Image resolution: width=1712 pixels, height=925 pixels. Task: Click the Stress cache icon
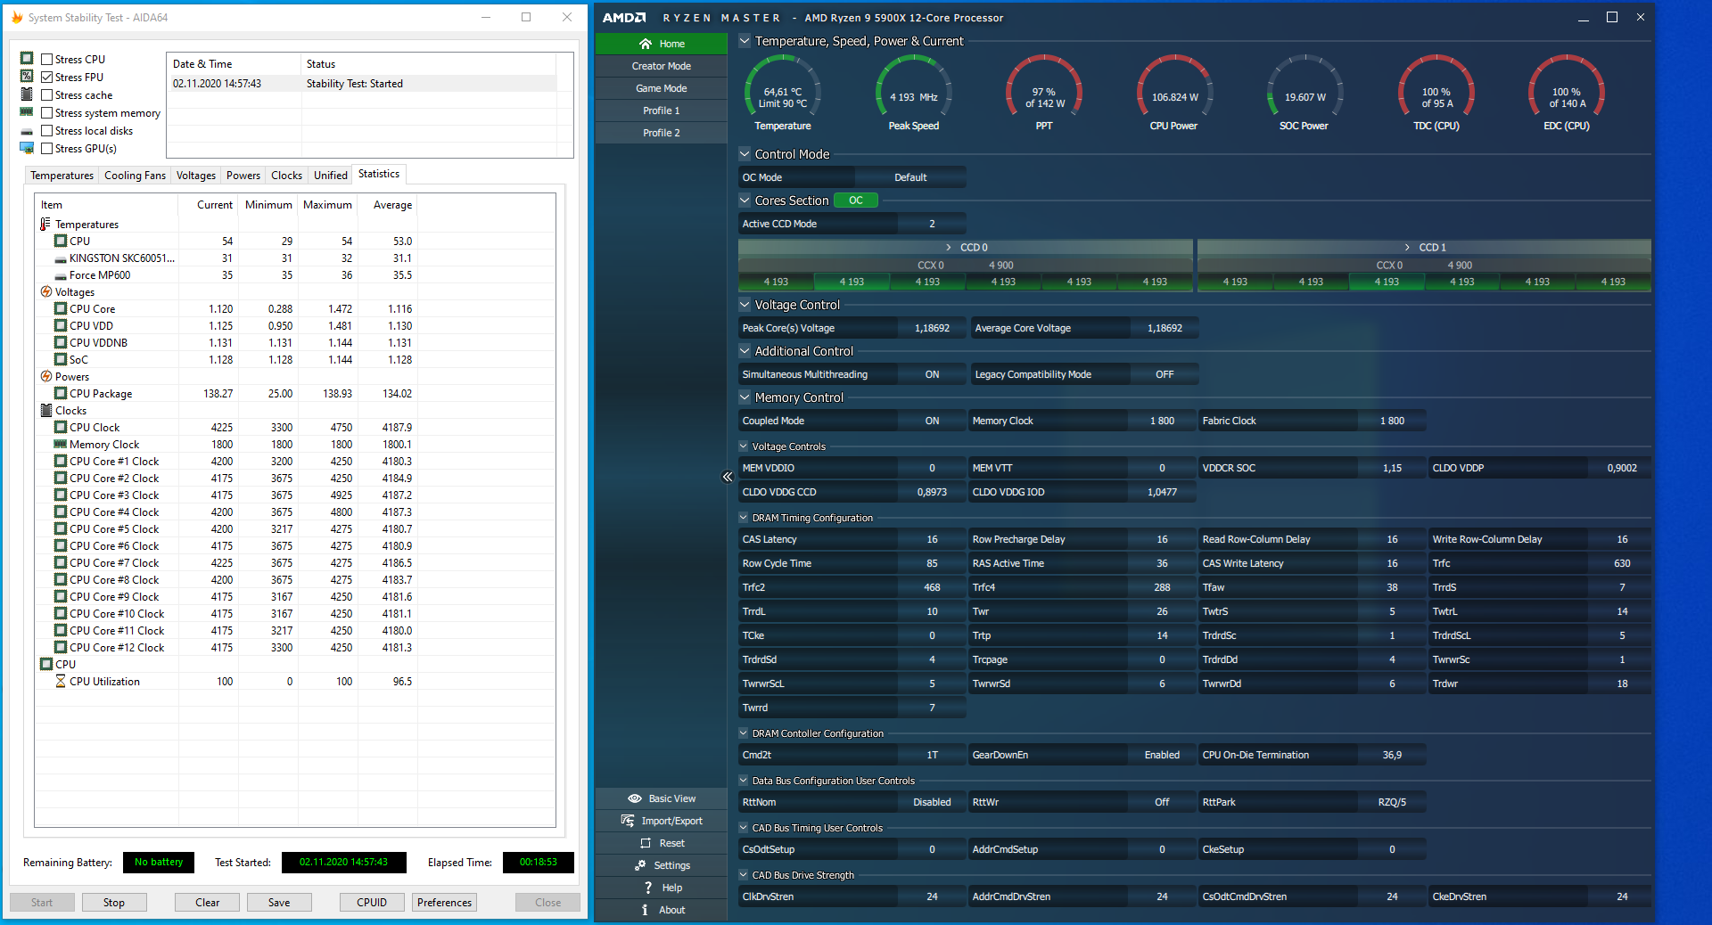coord(27,94)
